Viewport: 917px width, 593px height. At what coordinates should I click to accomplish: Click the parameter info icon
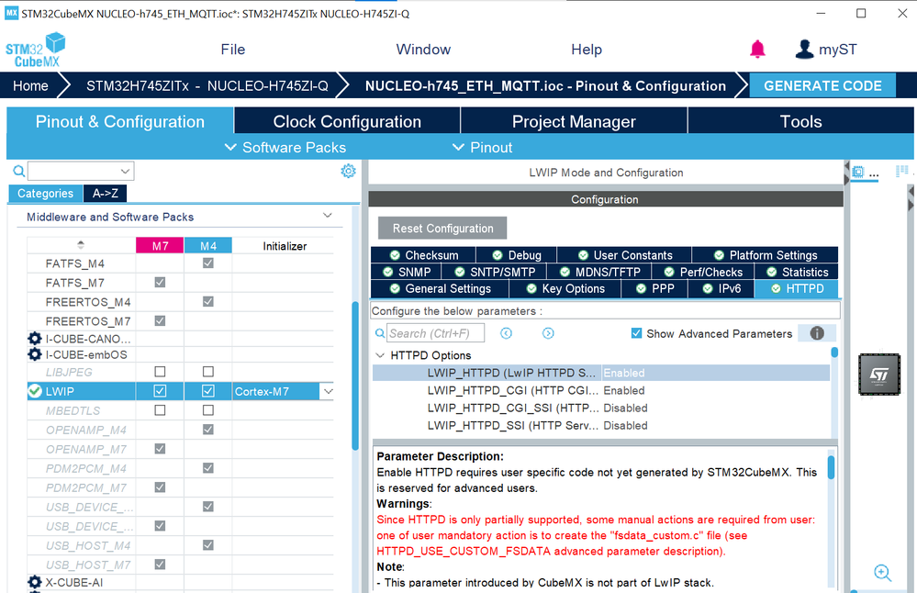click(x=817, y=333)
